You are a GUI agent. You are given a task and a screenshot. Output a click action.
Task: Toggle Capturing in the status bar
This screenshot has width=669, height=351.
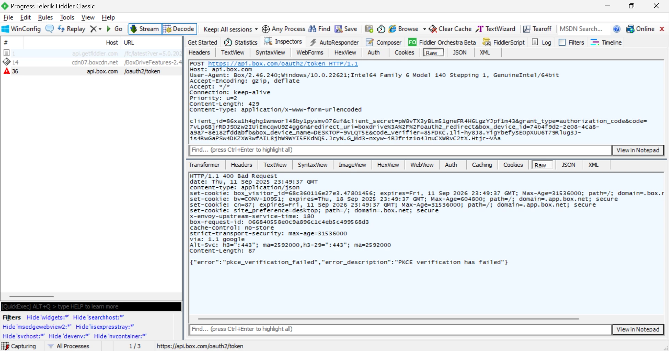coord(19,346)
